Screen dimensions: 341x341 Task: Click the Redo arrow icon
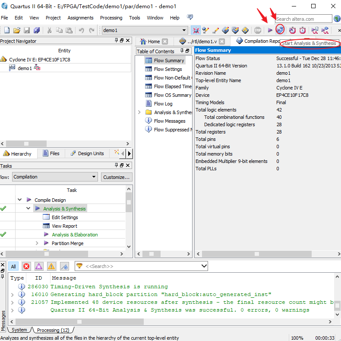92,30
